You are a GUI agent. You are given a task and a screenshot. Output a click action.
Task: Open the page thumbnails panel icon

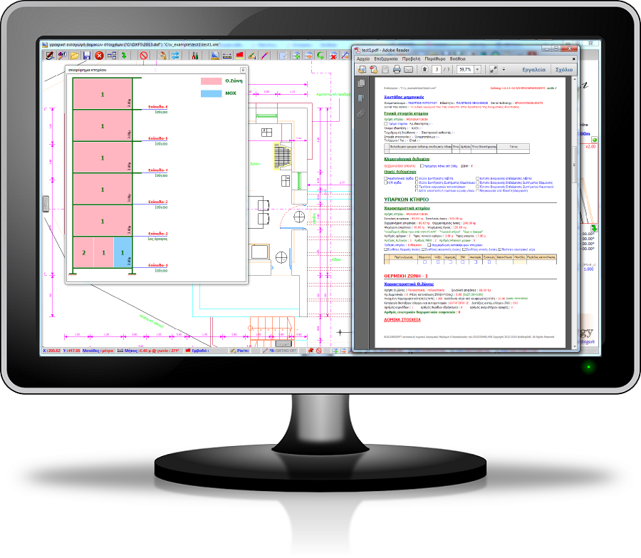click(x=361, y=83)
